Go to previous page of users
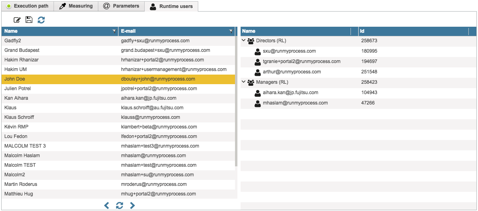Image resolution: width=478 pixels, height=211 pixels. tap(106, 206)
